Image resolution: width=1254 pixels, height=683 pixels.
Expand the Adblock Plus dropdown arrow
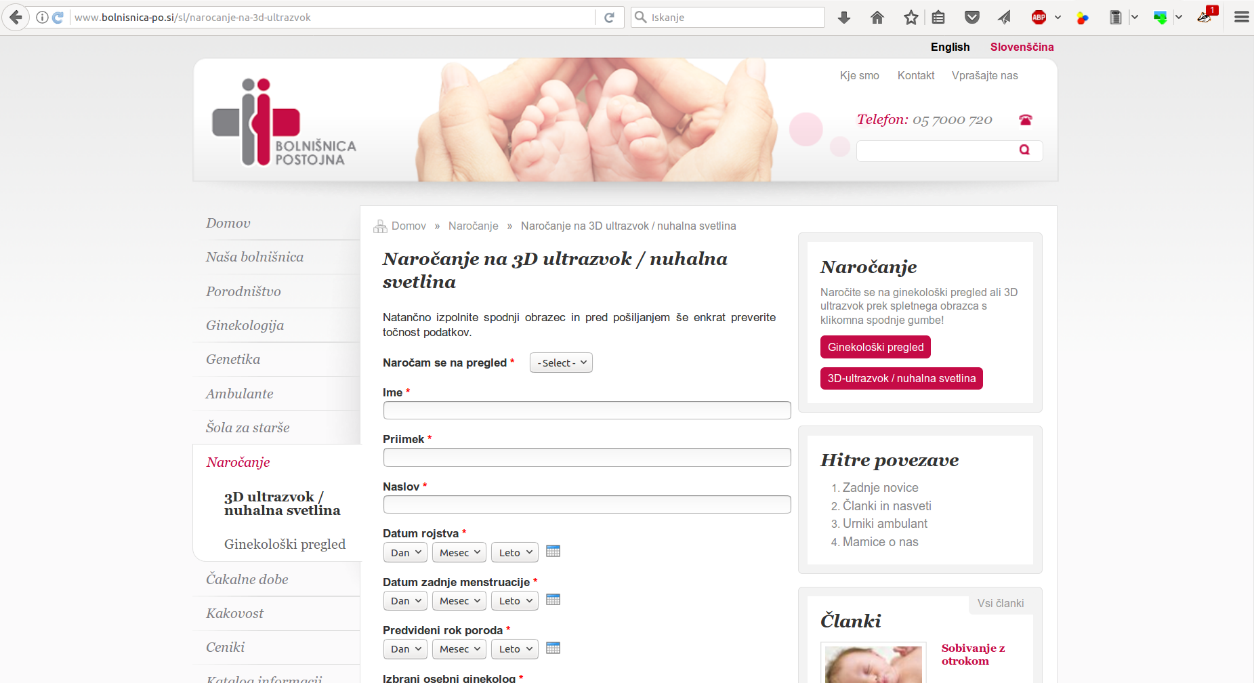pos(1058,18)
